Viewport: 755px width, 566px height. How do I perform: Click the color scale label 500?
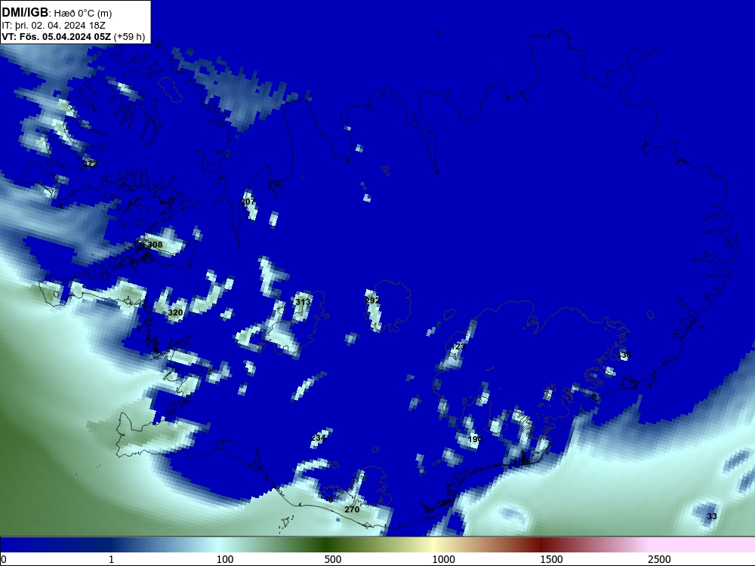(333, 559)
